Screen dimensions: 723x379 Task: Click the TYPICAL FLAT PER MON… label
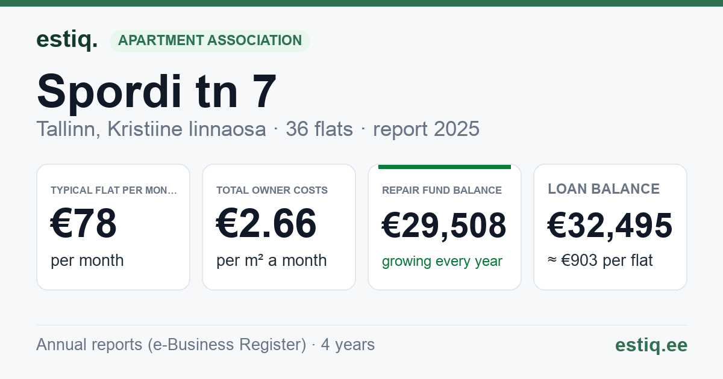(x=114, y=190)
